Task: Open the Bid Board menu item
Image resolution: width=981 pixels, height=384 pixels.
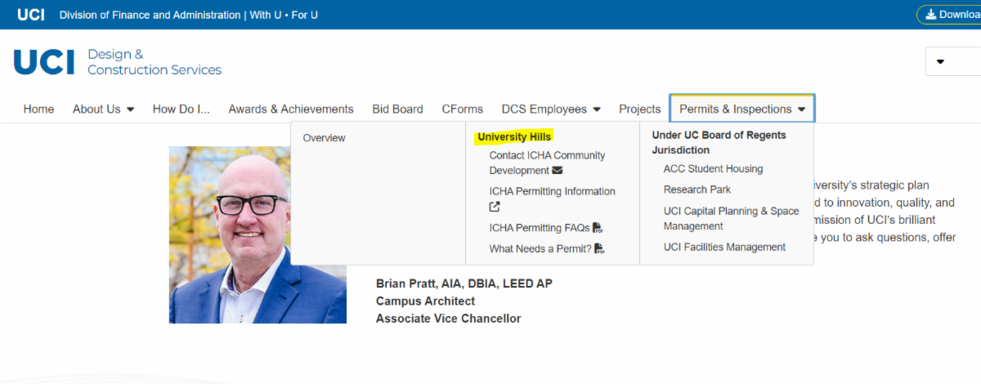Action: 397,109
